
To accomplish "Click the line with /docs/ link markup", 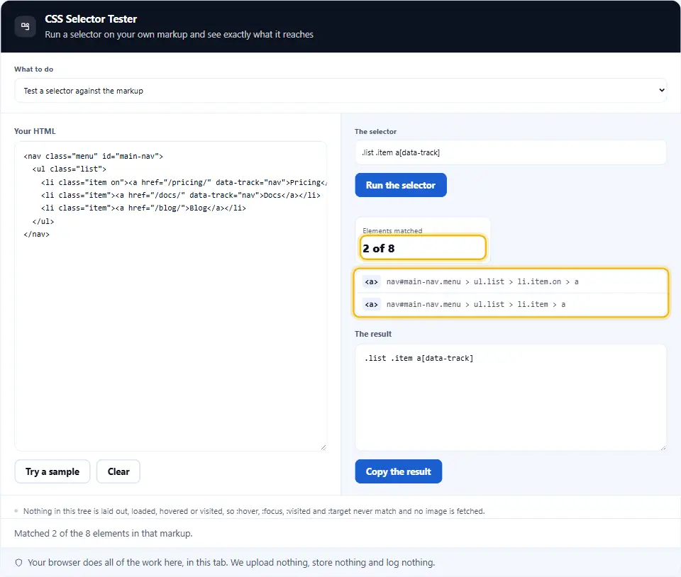I will [181, 195].
